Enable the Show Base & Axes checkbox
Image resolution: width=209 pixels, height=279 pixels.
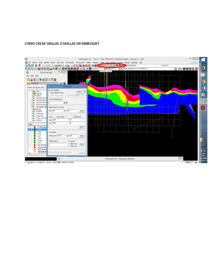pos(49,93)
